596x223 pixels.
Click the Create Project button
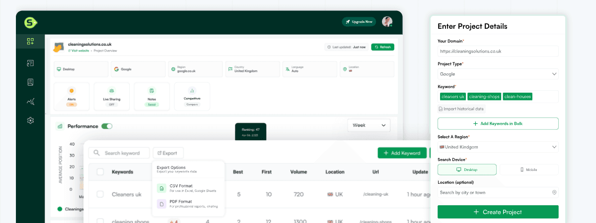[x=498, y=212]
